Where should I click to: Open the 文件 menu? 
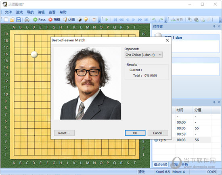(x=8, y=12)
